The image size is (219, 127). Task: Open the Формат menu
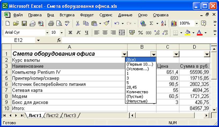point(87,15)
